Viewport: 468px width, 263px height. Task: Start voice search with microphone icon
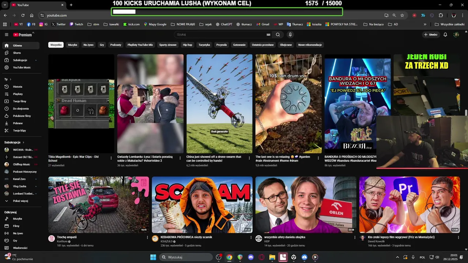pos(290,35)
